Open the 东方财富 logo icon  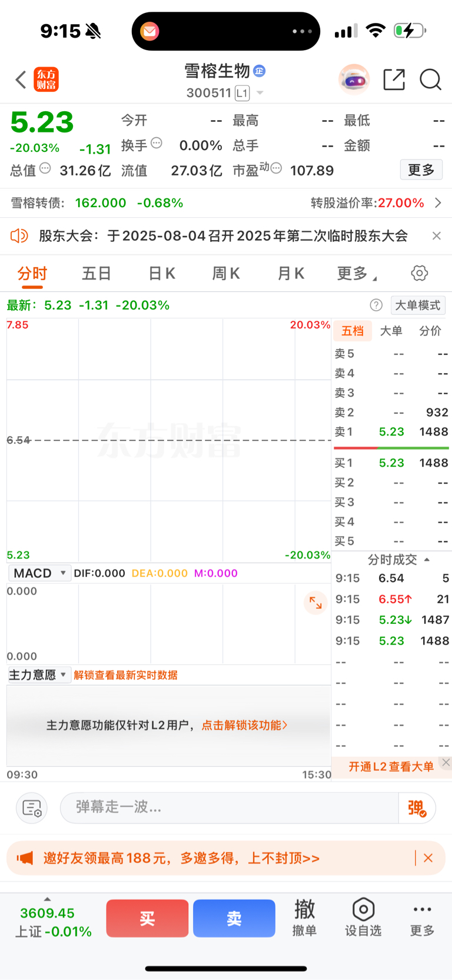pyautogui.click(x=46, y=79)
